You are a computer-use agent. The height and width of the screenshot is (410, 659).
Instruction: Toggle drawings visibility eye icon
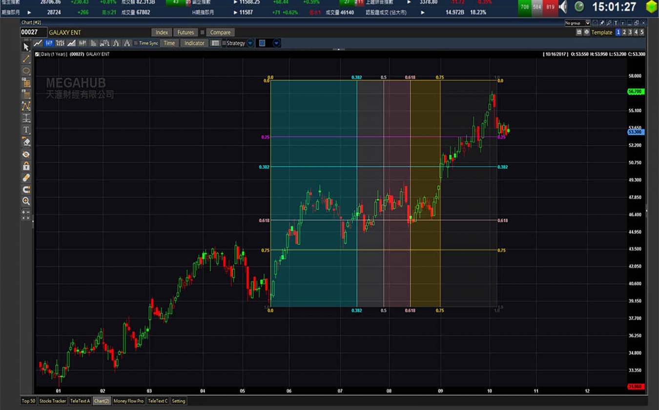(x=26, y=154)
